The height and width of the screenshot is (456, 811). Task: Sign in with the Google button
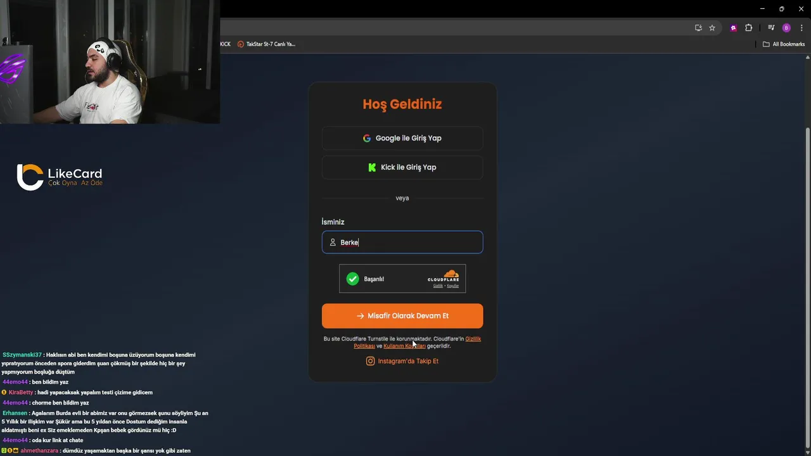402,138
